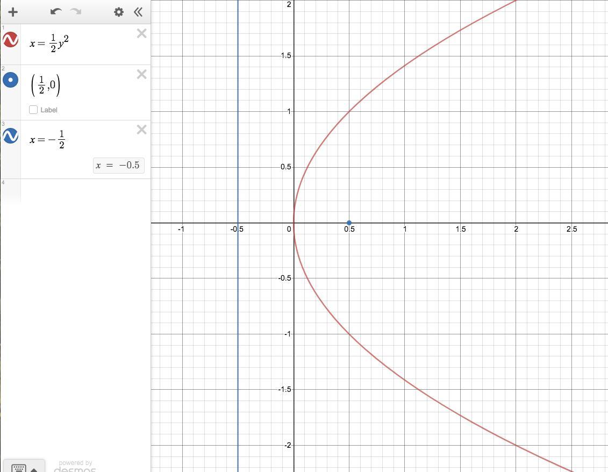Select the blue point at 0.5 on x-axis
This screenshot has height=472, width=608.
click(349, 223)
